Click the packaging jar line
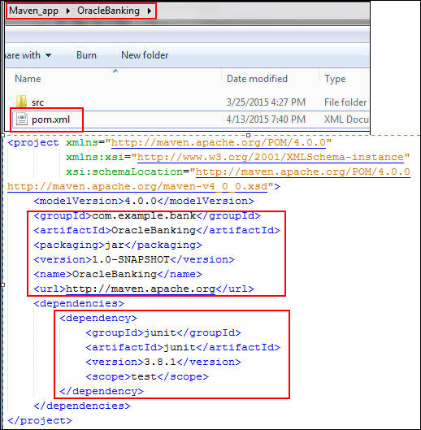The height and width of the screenshot is (430, 421). [x=118, y=245]
